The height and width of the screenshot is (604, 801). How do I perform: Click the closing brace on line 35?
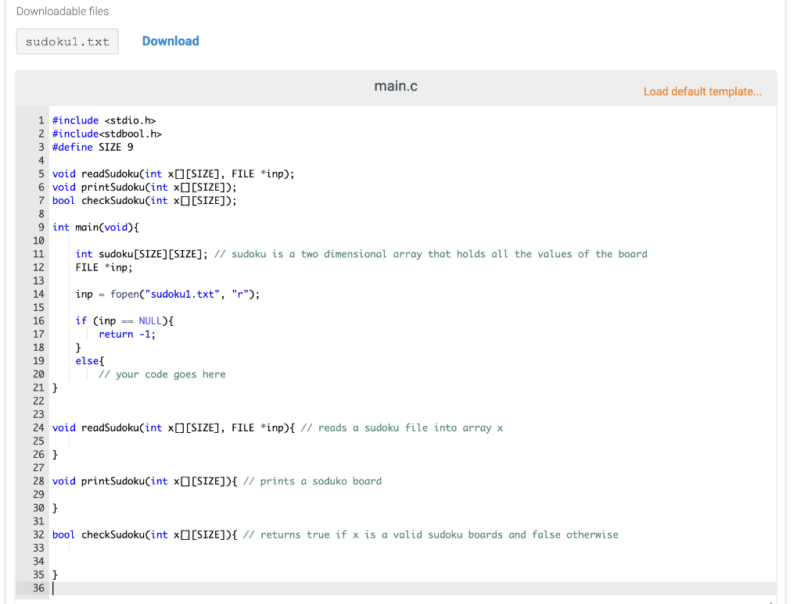point(56,575)
